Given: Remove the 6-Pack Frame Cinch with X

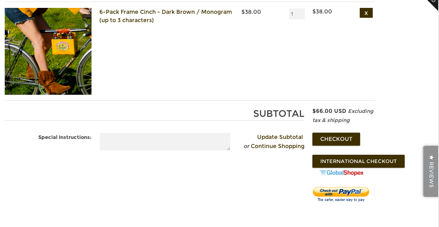Looking at the screenshot, I should [366, 13].
